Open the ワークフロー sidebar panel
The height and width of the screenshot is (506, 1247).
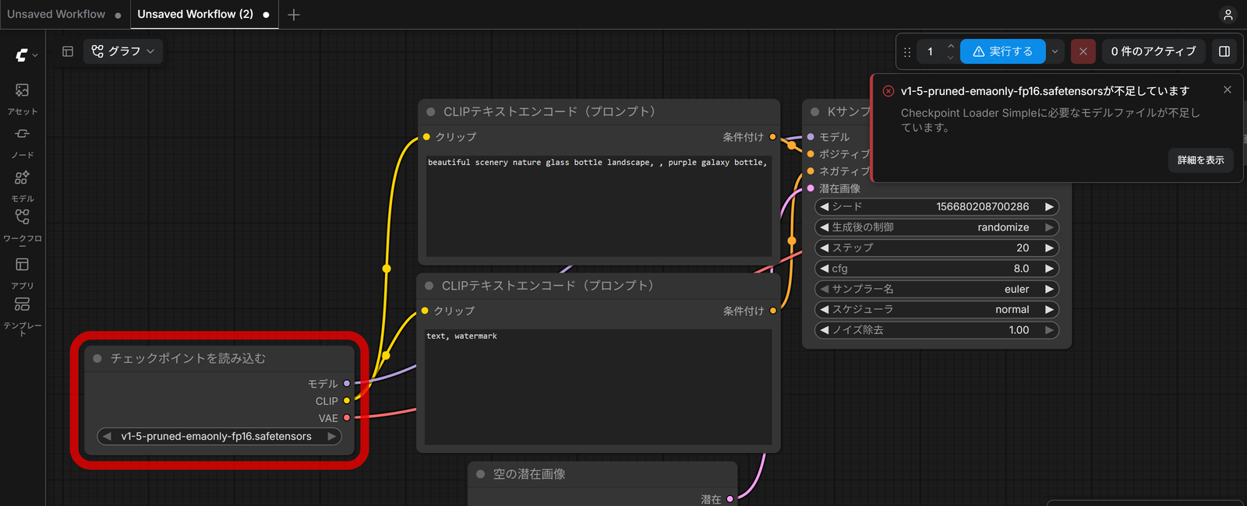point(22,227)
